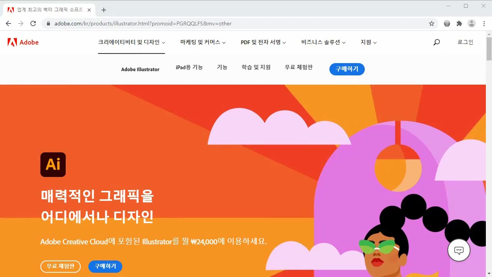The height and width of the screenshot is (277, 492).
Task: Expand the PDF 및 전자 서명 dropdown
Action: coord(264,42)
